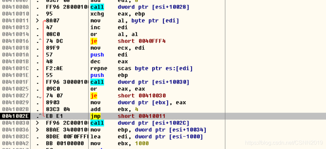Viewport: 326px width, 149px height.
Task: Select the address 00410010 row
Action: 15,14
